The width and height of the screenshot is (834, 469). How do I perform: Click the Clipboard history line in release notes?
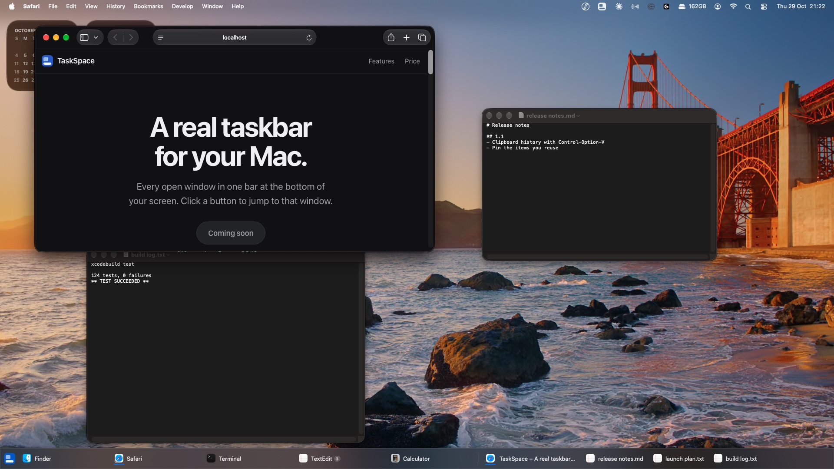click(x=545, y=142)
